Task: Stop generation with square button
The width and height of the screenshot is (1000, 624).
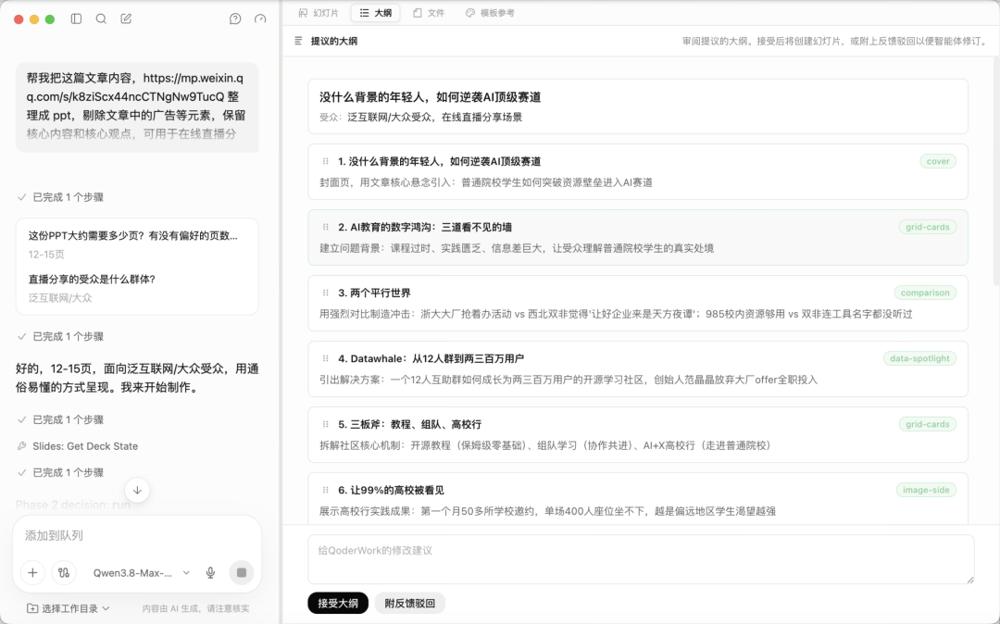Action: coord(241,572)
